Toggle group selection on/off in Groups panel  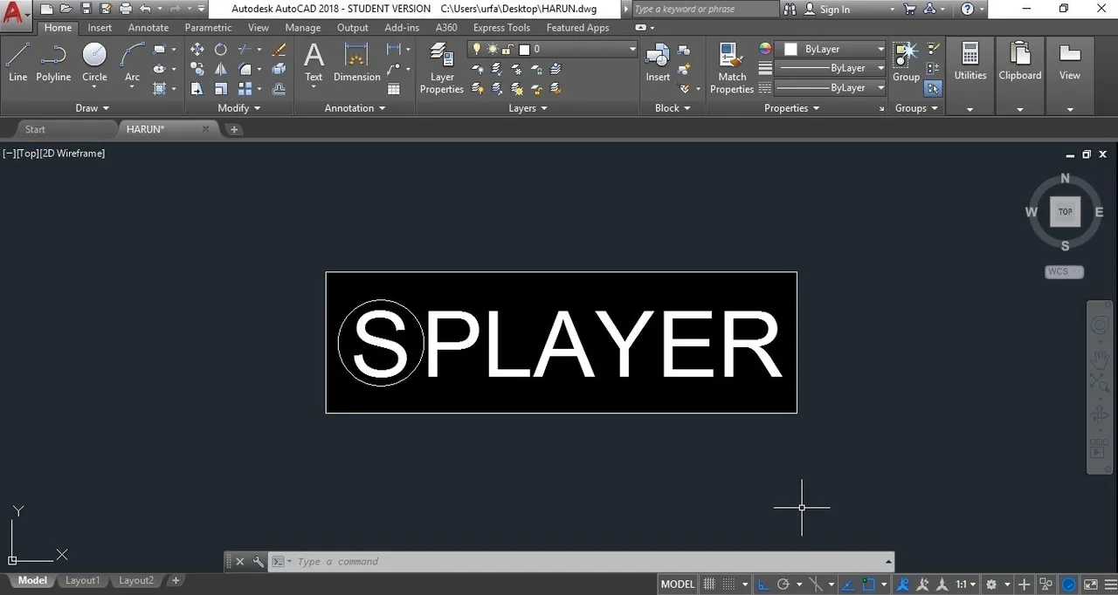[934, 88]
